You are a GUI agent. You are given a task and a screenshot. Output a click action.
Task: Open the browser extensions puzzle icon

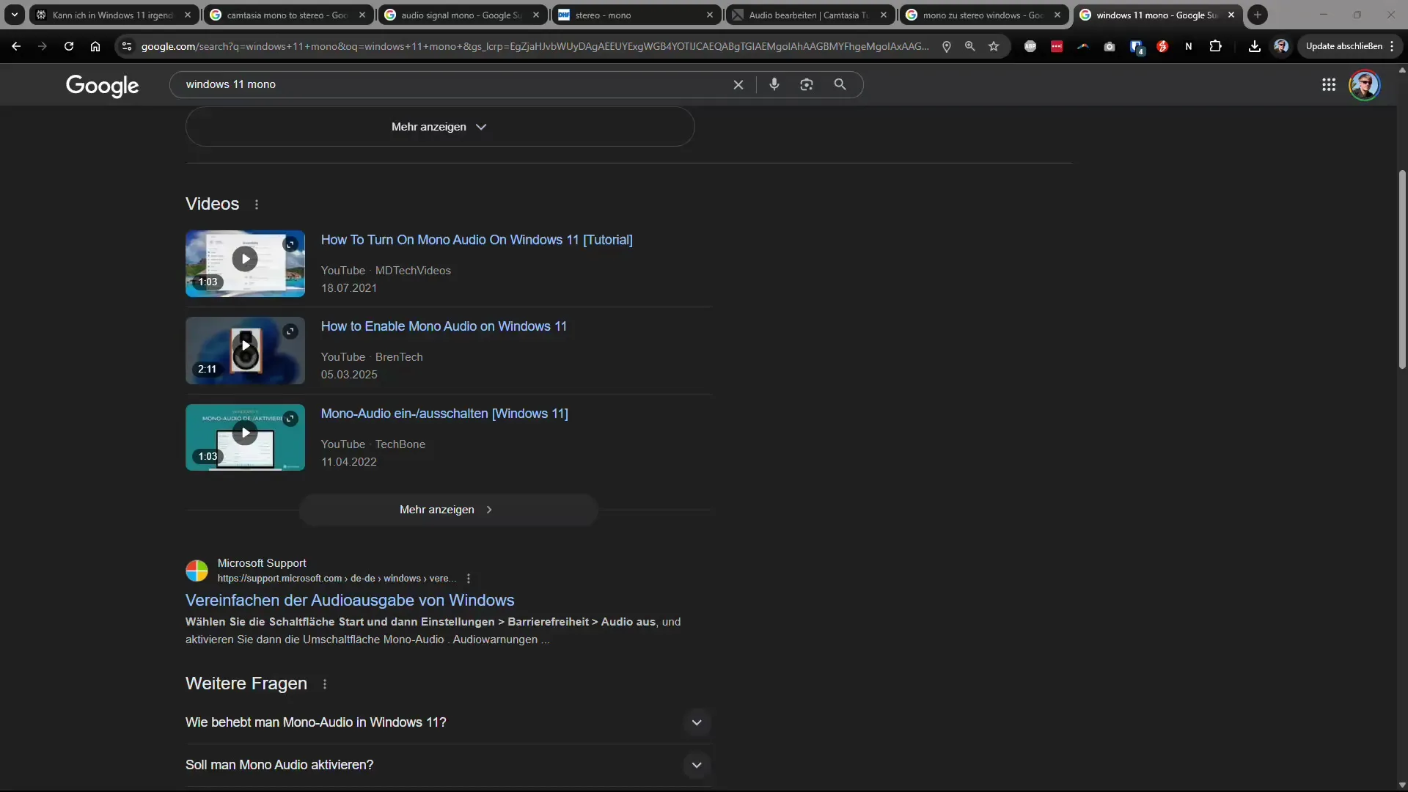(x=1215, y=46)
